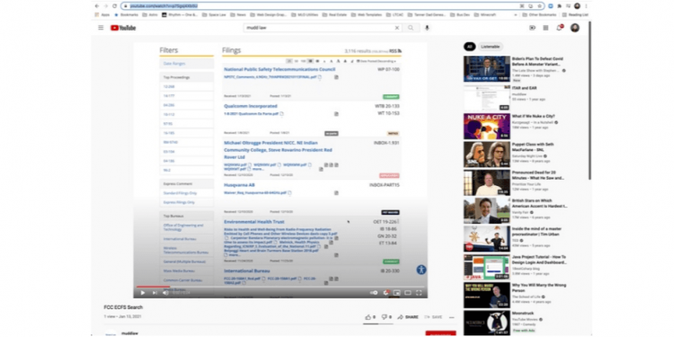
Task: Open the notifications bell
Action: [x=559, y=28]
